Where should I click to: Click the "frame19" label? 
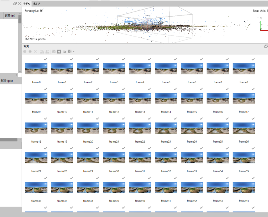[62, 141]
